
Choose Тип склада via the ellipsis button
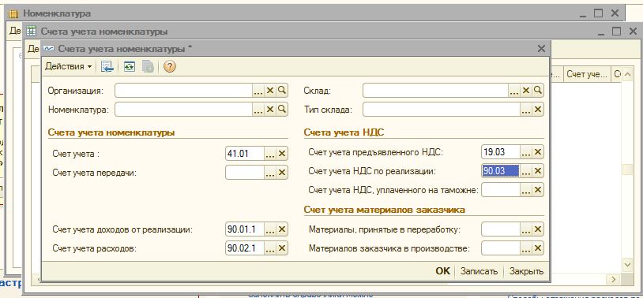click(x=526, y=110)
